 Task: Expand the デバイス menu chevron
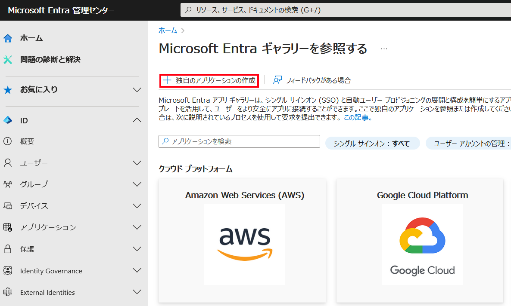click(x=137, y=206)
